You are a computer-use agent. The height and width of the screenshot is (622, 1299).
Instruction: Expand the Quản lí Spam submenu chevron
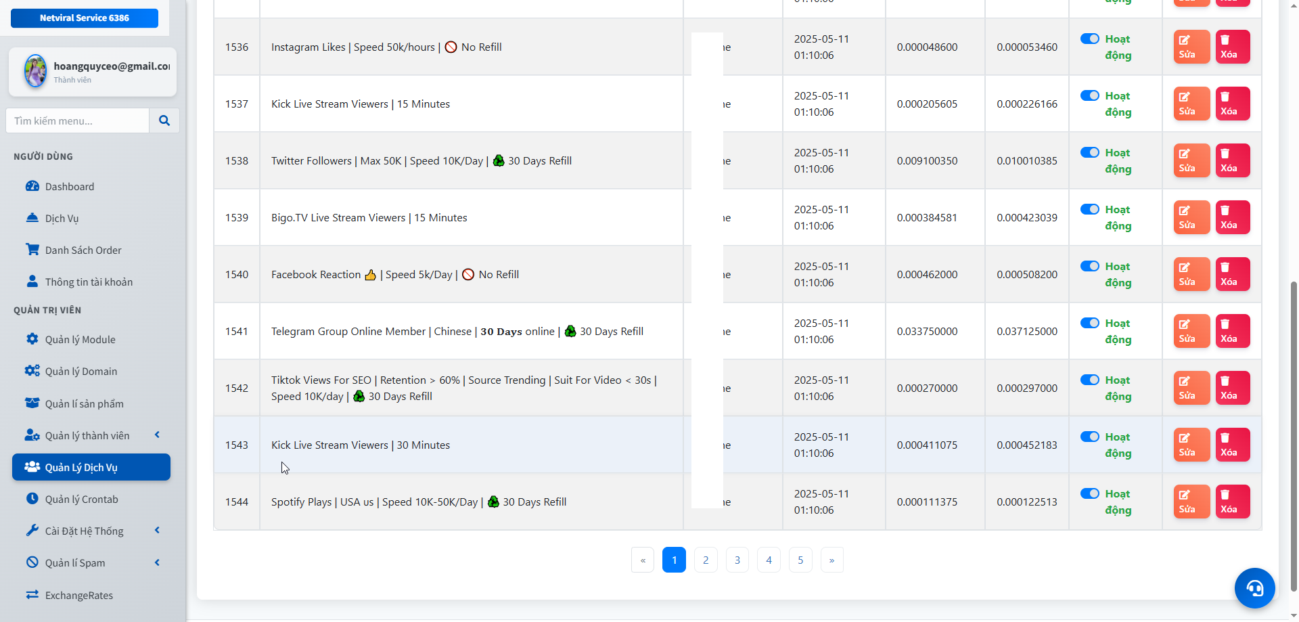click(x=157, y=562)
